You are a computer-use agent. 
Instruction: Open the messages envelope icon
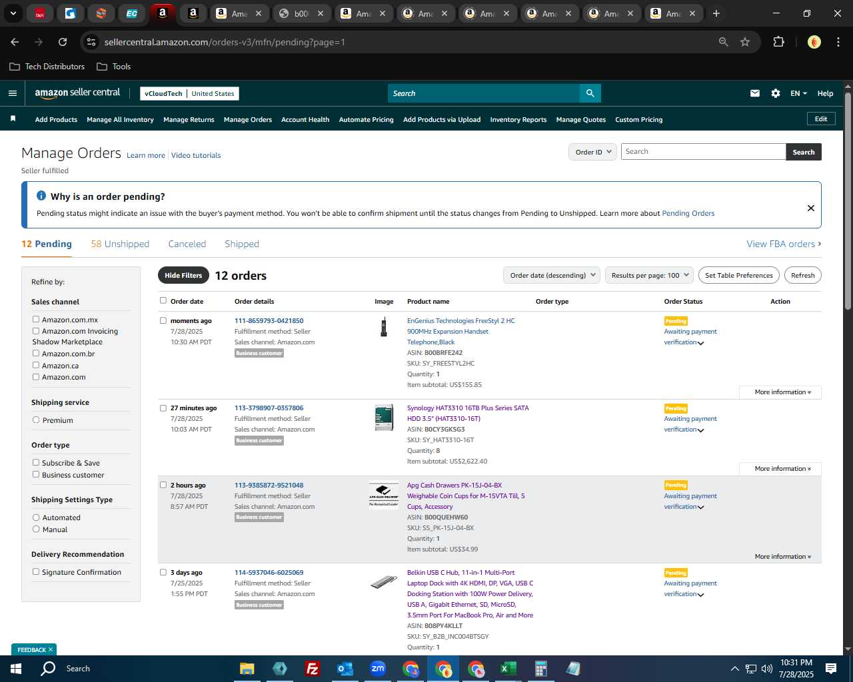coord(755,93)
